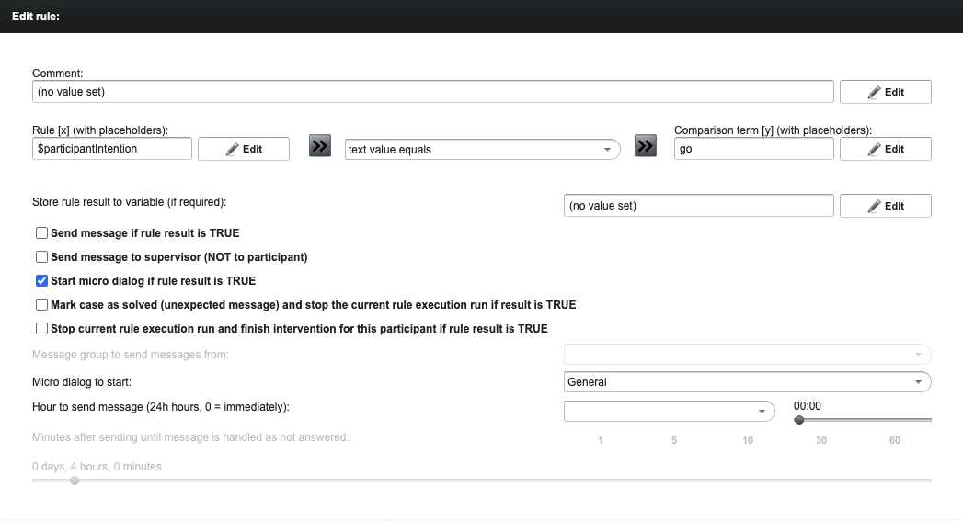Click the double-arrow icon after the Rule field
Screen dimensions: 963x521
pyautogui.click(x=319, y=147)
